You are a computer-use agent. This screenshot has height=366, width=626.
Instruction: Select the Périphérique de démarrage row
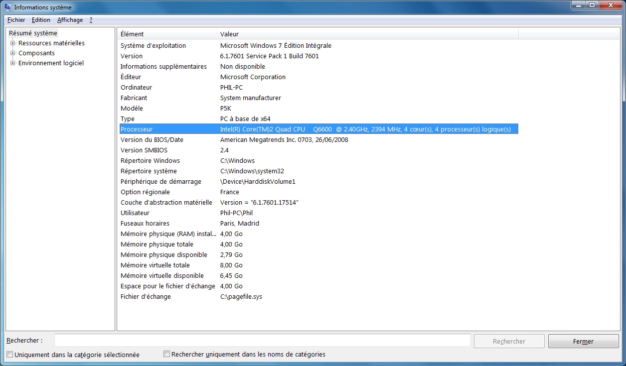[318, 181]
